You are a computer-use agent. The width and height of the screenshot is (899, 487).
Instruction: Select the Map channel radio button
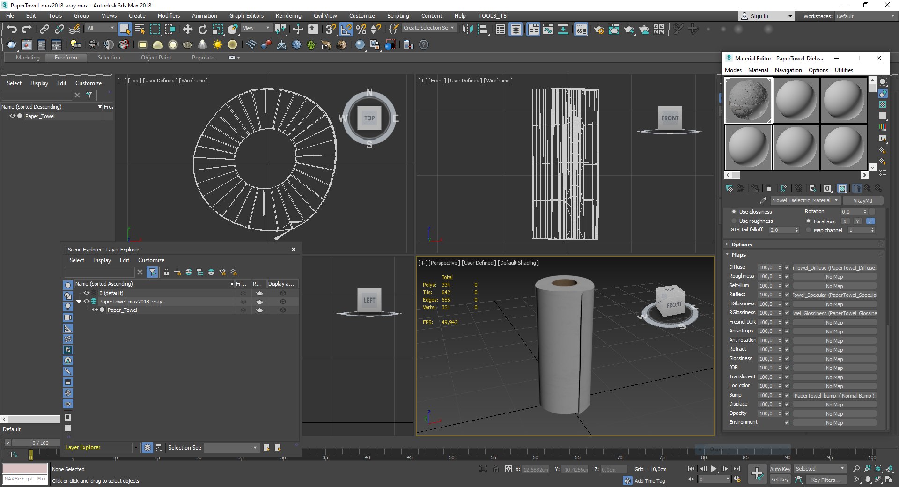(x=809, y=230)
